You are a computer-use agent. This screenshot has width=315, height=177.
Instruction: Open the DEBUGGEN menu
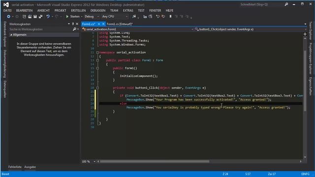click(x=98, y=10)
